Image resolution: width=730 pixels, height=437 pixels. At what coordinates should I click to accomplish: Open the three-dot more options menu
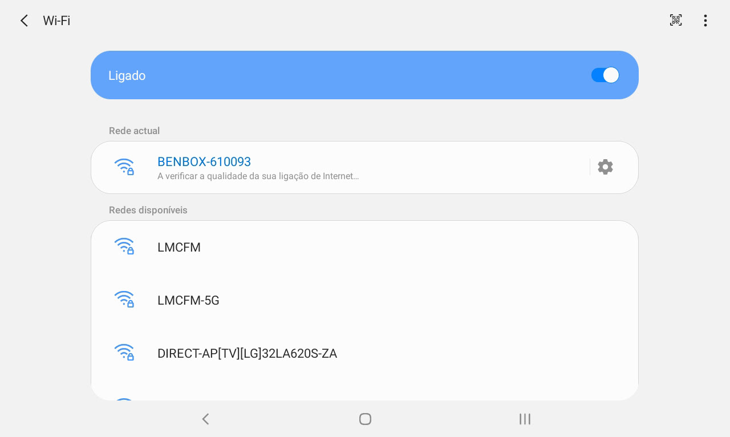(705, 21)
